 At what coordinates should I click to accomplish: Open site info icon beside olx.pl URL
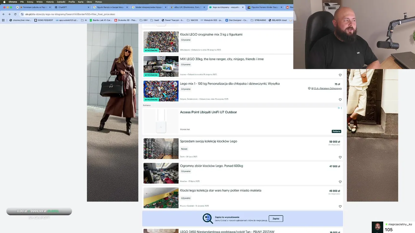click(22, 14)
